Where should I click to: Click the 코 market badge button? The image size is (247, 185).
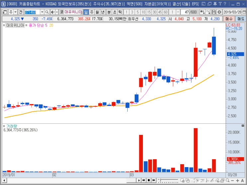[62, 12]
